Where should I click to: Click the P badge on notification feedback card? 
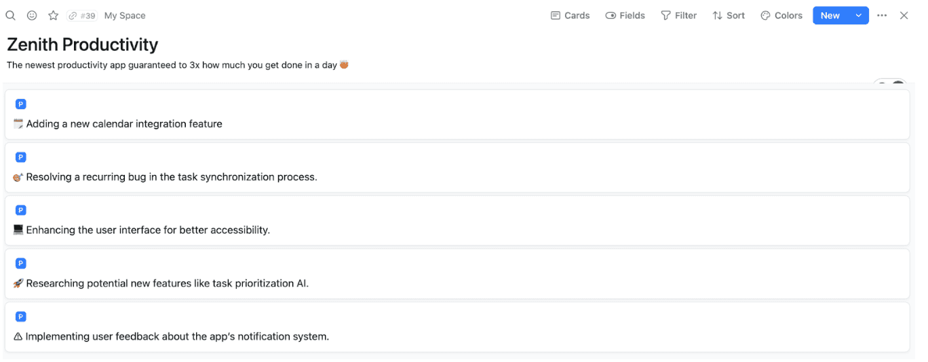point(21,317)
